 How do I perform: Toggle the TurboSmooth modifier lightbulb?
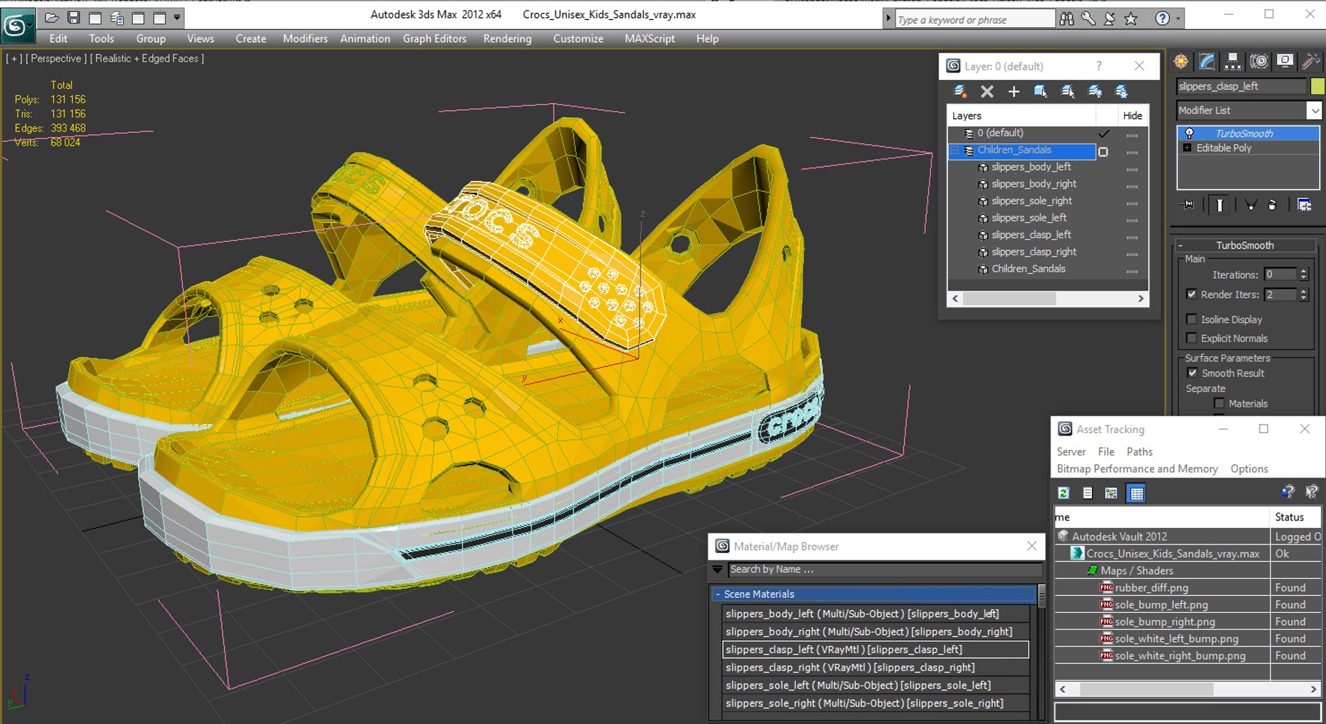1189,133
